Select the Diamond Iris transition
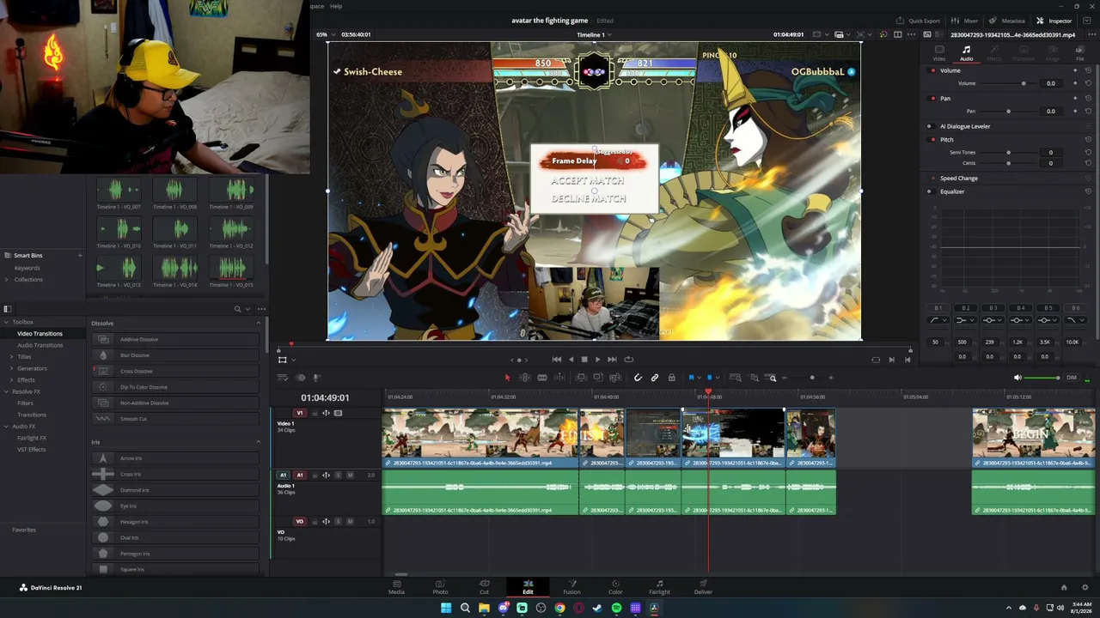Image resolution: width=1100 pixels, height=618 pixels. (177, 490)
